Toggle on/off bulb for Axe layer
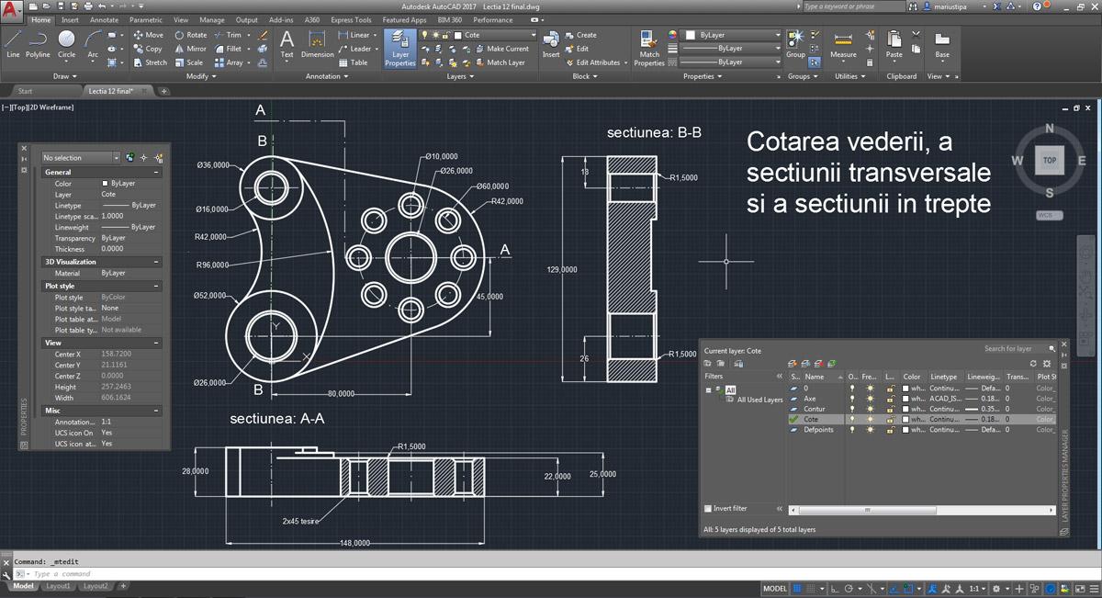This screenshot has height=598, width=1102. click(x=852, y=399)
